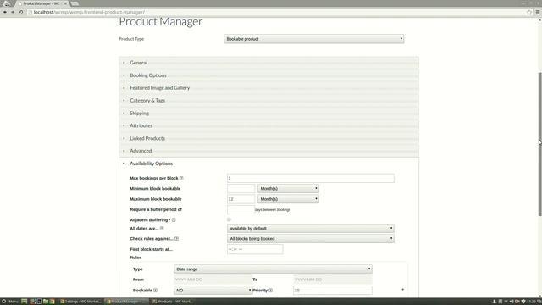The width and height of the screenshot is (542, 305).
Task: Click the browser address bar URL
Action: coord(89,12)
